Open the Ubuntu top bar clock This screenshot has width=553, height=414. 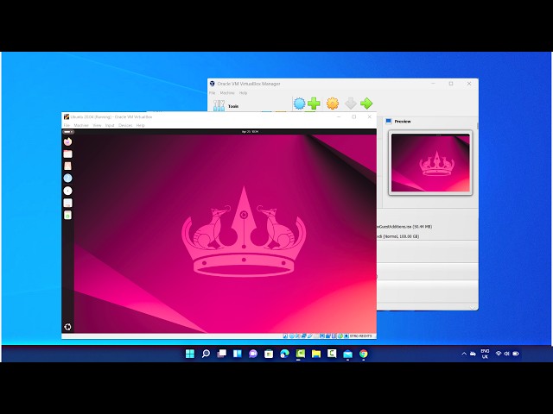(250, 132)
